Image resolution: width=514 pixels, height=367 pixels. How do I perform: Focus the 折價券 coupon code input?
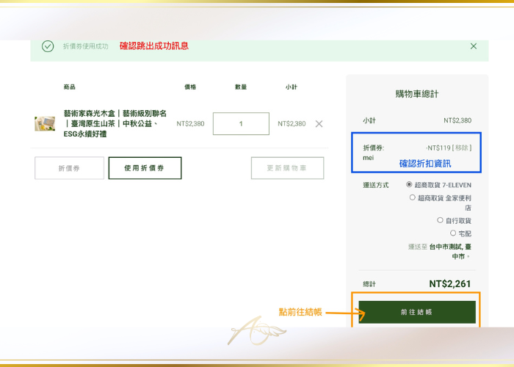(x=69, y=168)
